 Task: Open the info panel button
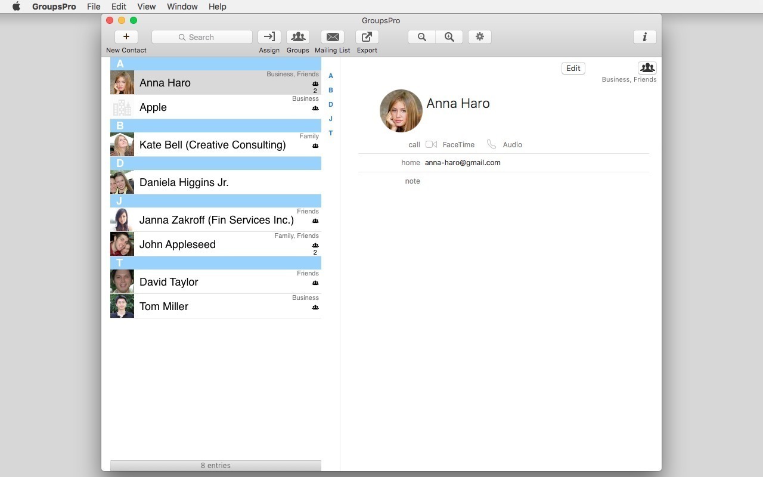pyautogui.click(x=645, y=37)
